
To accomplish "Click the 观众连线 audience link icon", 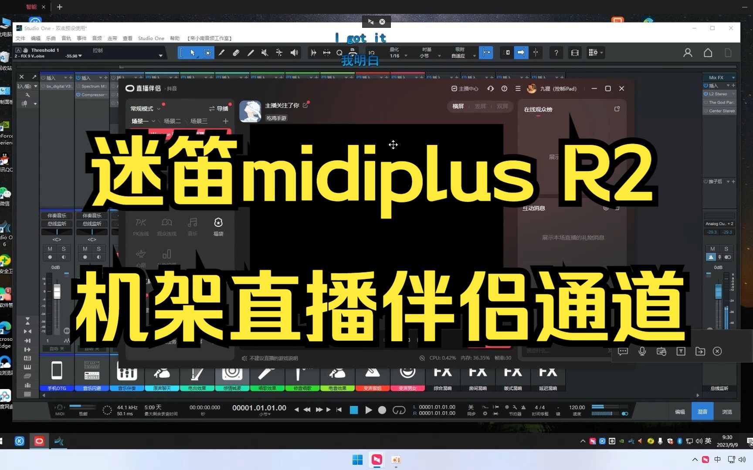I will tap(166, 226).
